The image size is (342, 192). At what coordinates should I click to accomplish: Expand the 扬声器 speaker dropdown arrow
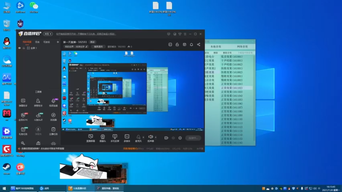coord(156,137)
